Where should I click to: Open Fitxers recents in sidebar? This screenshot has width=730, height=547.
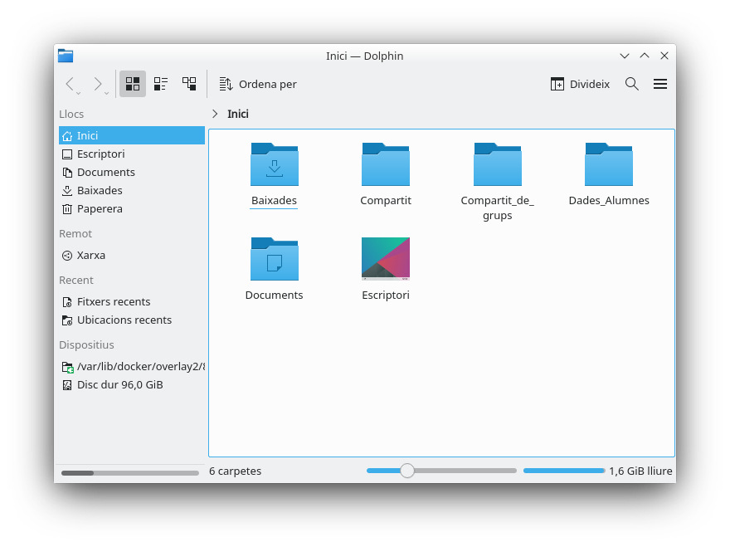pos(113,301)
